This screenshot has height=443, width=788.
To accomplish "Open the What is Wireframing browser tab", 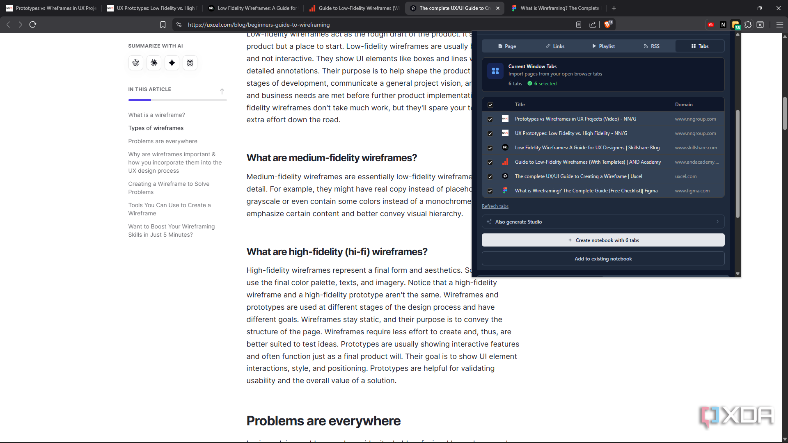I will 557,8.
